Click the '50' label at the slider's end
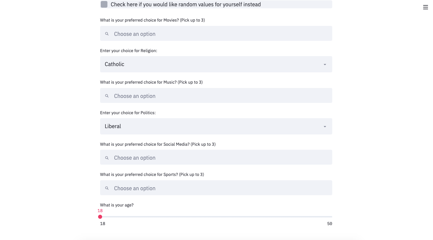The width and height of the screenshot is (433, 240). (330, 223)
